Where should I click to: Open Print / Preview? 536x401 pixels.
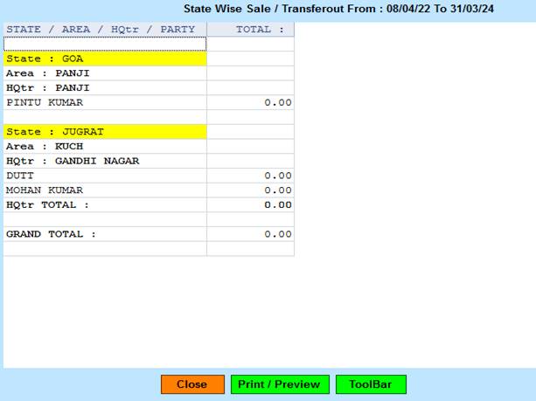[x=280, y=384]
